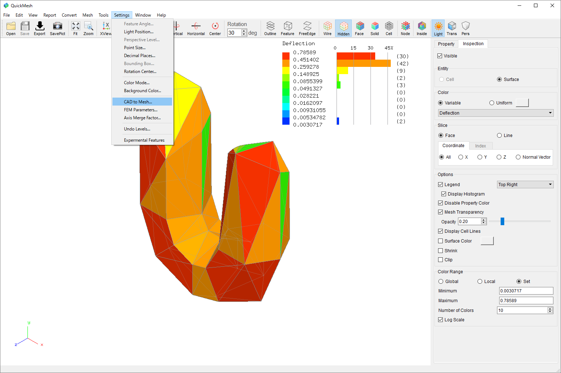Uncheck the Display Histogram checkbox

pyautogui.click(x=444, y=194)
